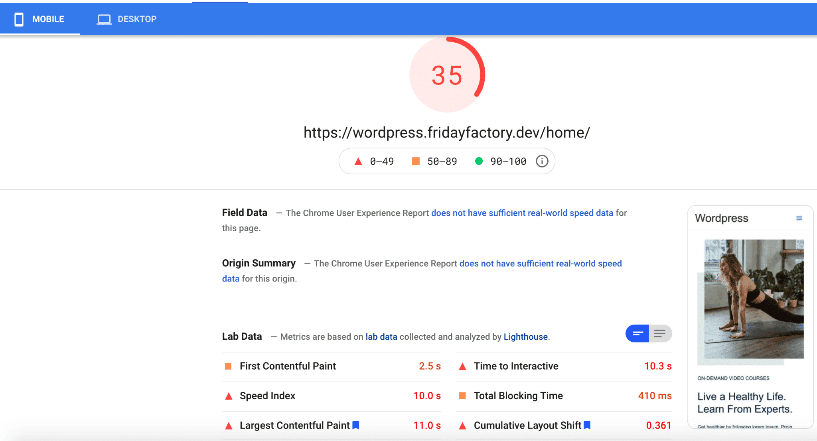Click the analyzed URL text
817x441 pixels.
(447, 133)
